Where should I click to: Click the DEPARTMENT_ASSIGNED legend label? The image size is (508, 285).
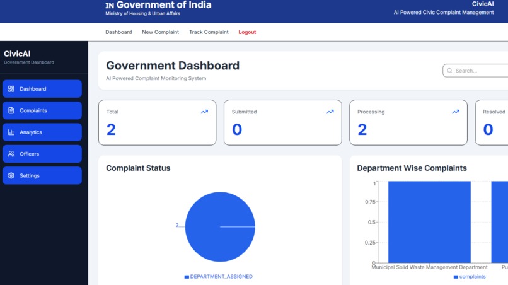pyautogui.click(x=221, y=277)
